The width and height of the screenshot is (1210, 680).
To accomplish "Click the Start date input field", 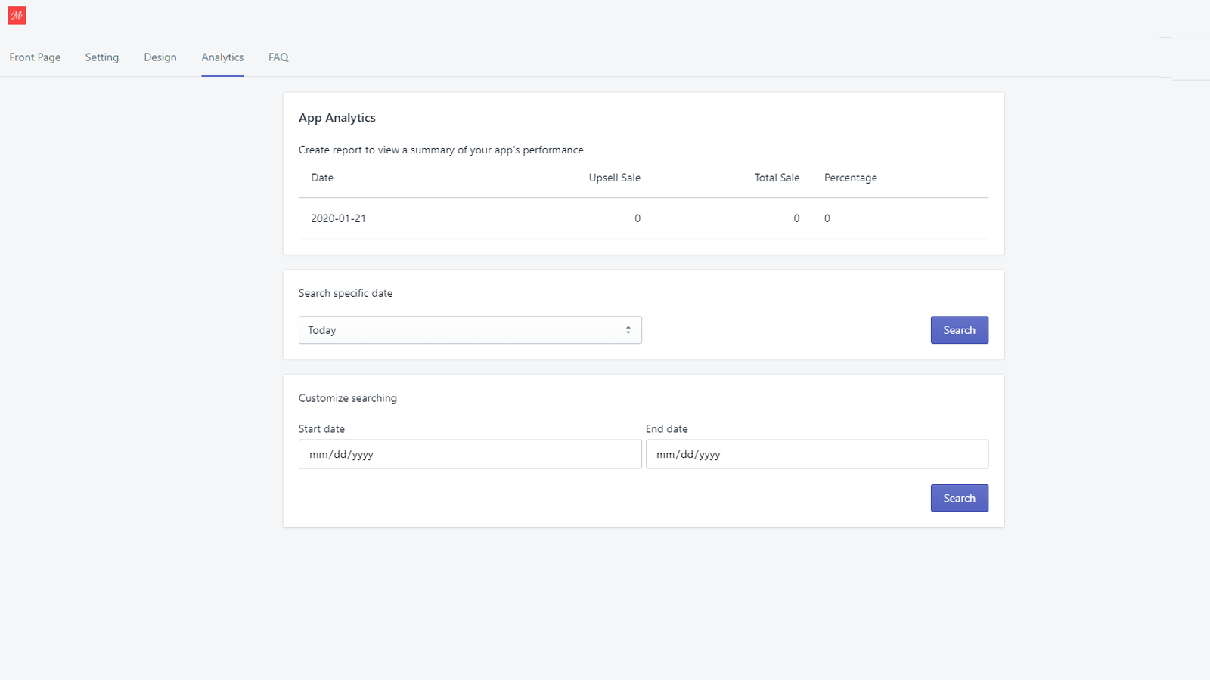I will pos(470,454).
